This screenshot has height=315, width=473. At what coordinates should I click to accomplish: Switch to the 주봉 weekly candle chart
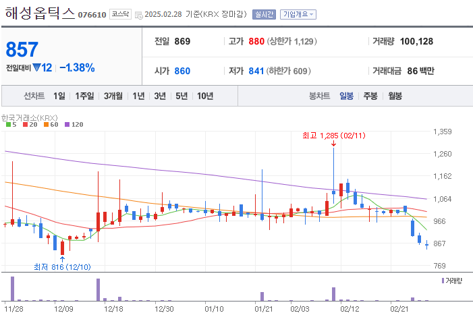370,96
